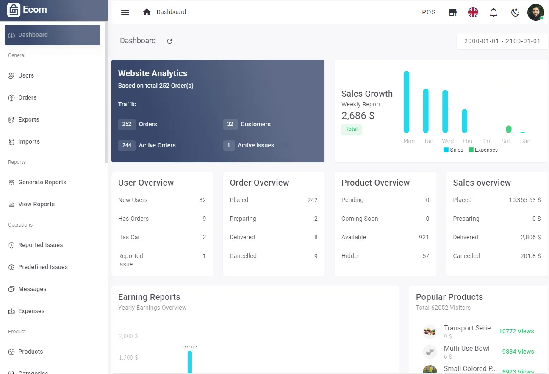Toggle Sales series in Sales Growth legend
The width and height of the screenshot is (549, 374).
(453, 150)
